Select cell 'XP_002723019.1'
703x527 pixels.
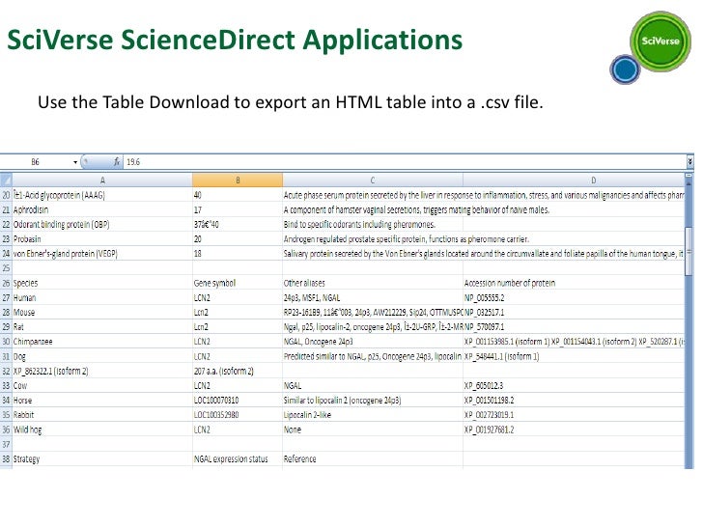point(574,415)
